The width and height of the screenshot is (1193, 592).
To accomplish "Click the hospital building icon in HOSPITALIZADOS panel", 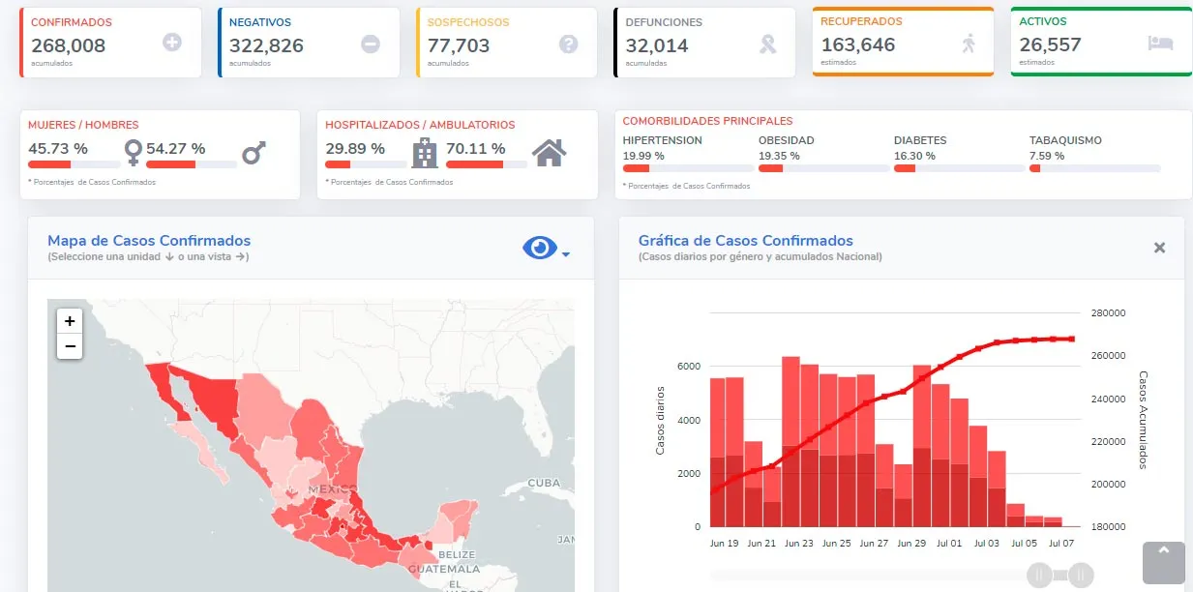I will [x=424, y=155].
